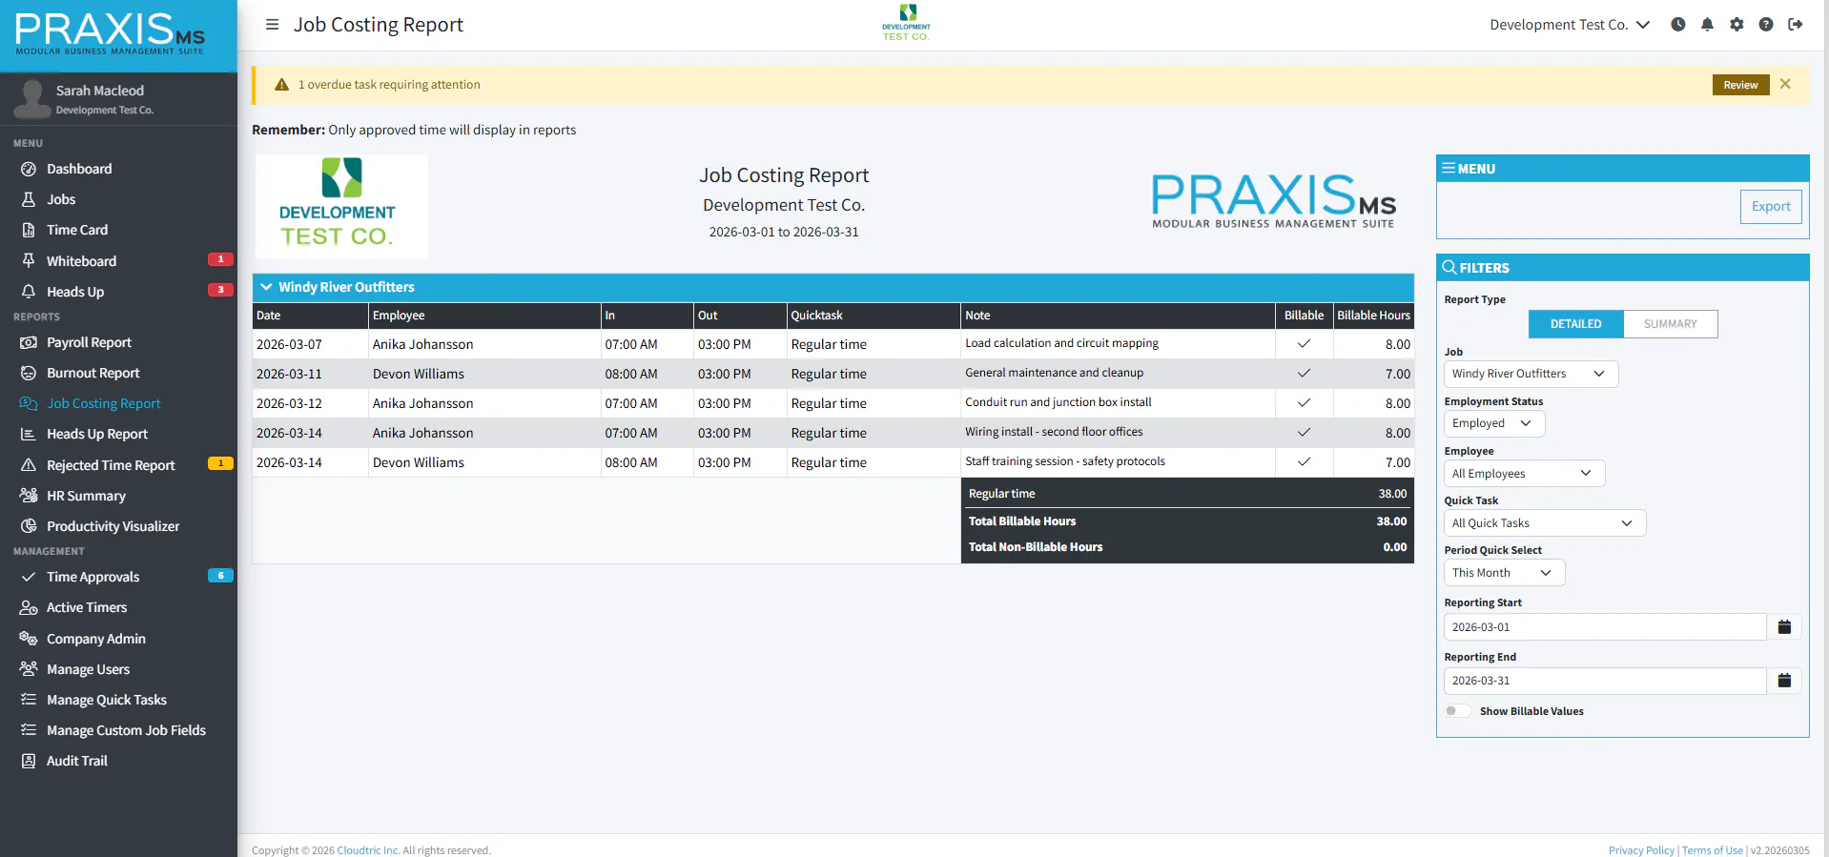Click the Dashboard sidebar icon

pyautogui.click(x=29, y=169)
